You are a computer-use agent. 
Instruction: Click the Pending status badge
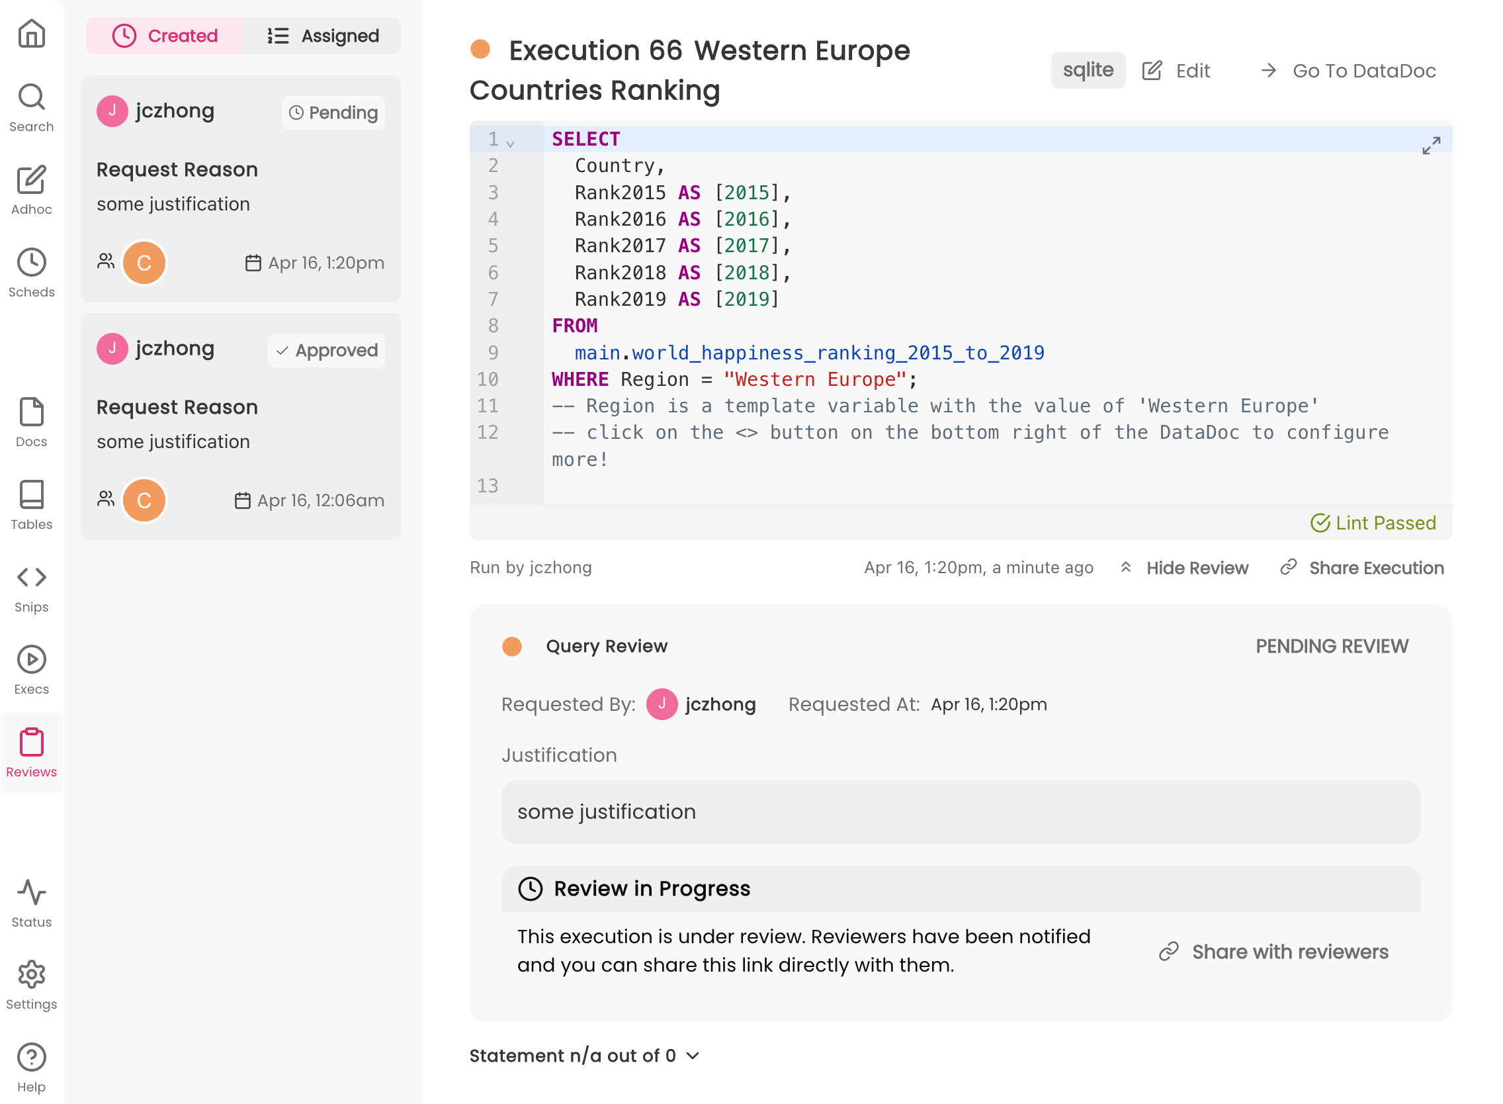333,113
